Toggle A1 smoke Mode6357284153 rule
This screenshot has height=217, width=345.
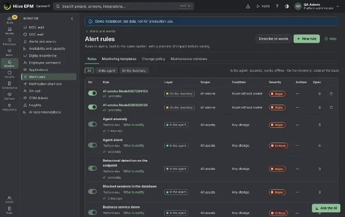click(x=92, y=93)
